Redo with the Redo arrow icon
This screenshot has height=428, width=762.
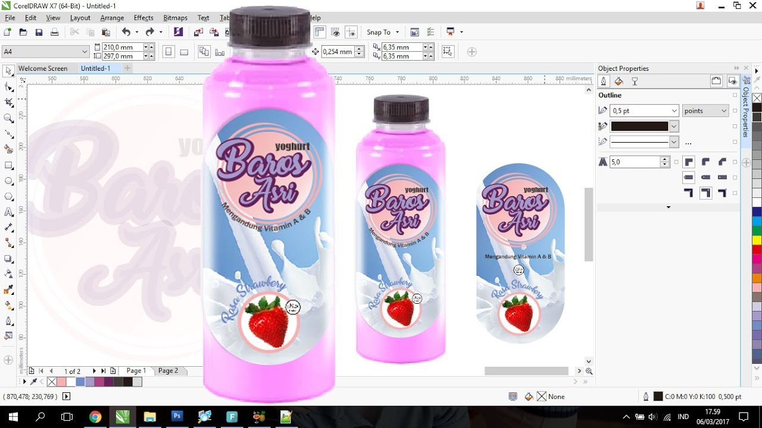pyautogui.click(x=150, y=32)
